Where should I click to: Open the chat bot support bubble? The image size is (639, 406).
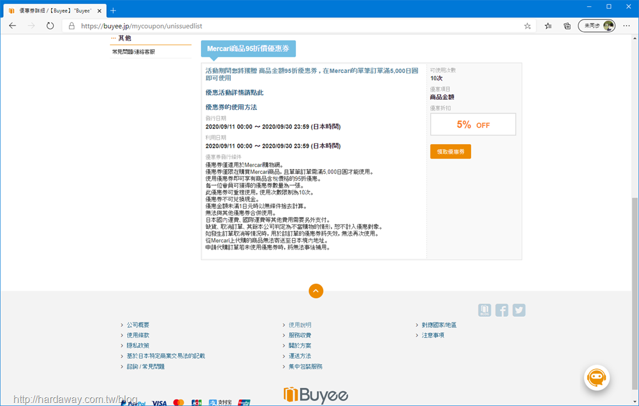tap(597, 377)
